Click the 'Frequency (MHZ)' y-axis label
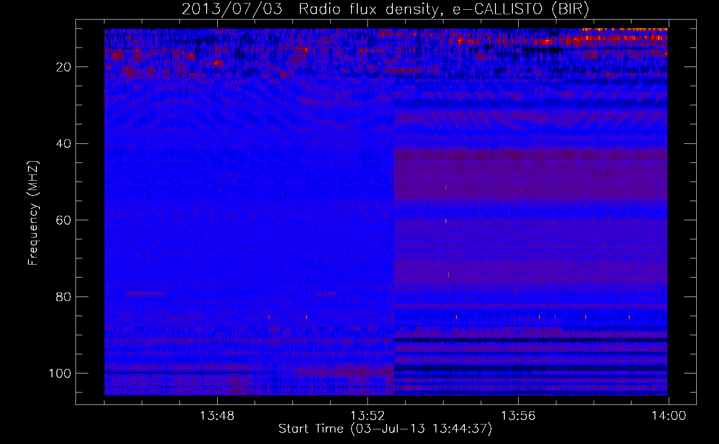The height and width of the screenshot is (444, 719). [x=34, y=213]
